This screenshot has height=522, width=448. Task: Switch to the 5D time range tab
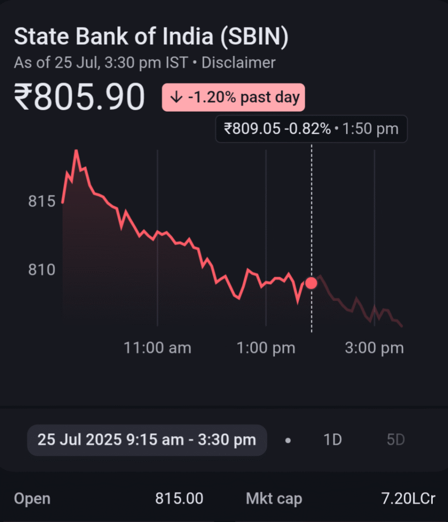pyautogui.click(x=396, y=440)
